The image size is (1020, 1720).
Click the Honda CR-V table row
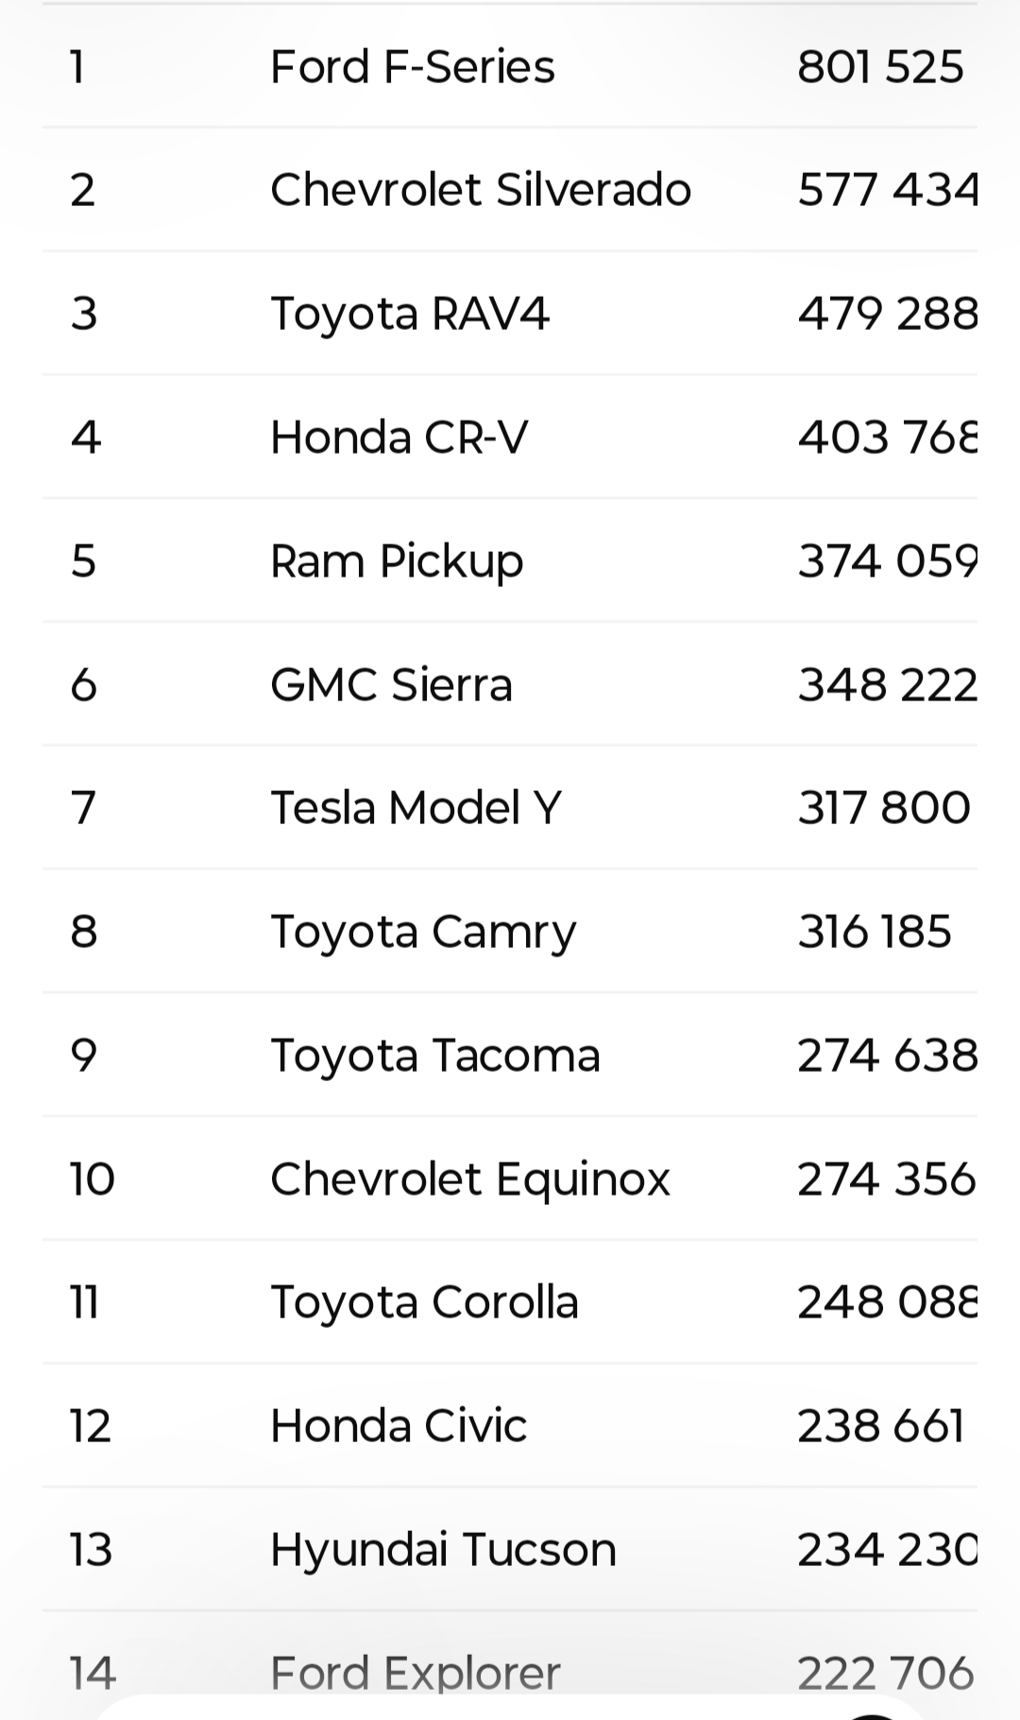(x=399, y=438)
